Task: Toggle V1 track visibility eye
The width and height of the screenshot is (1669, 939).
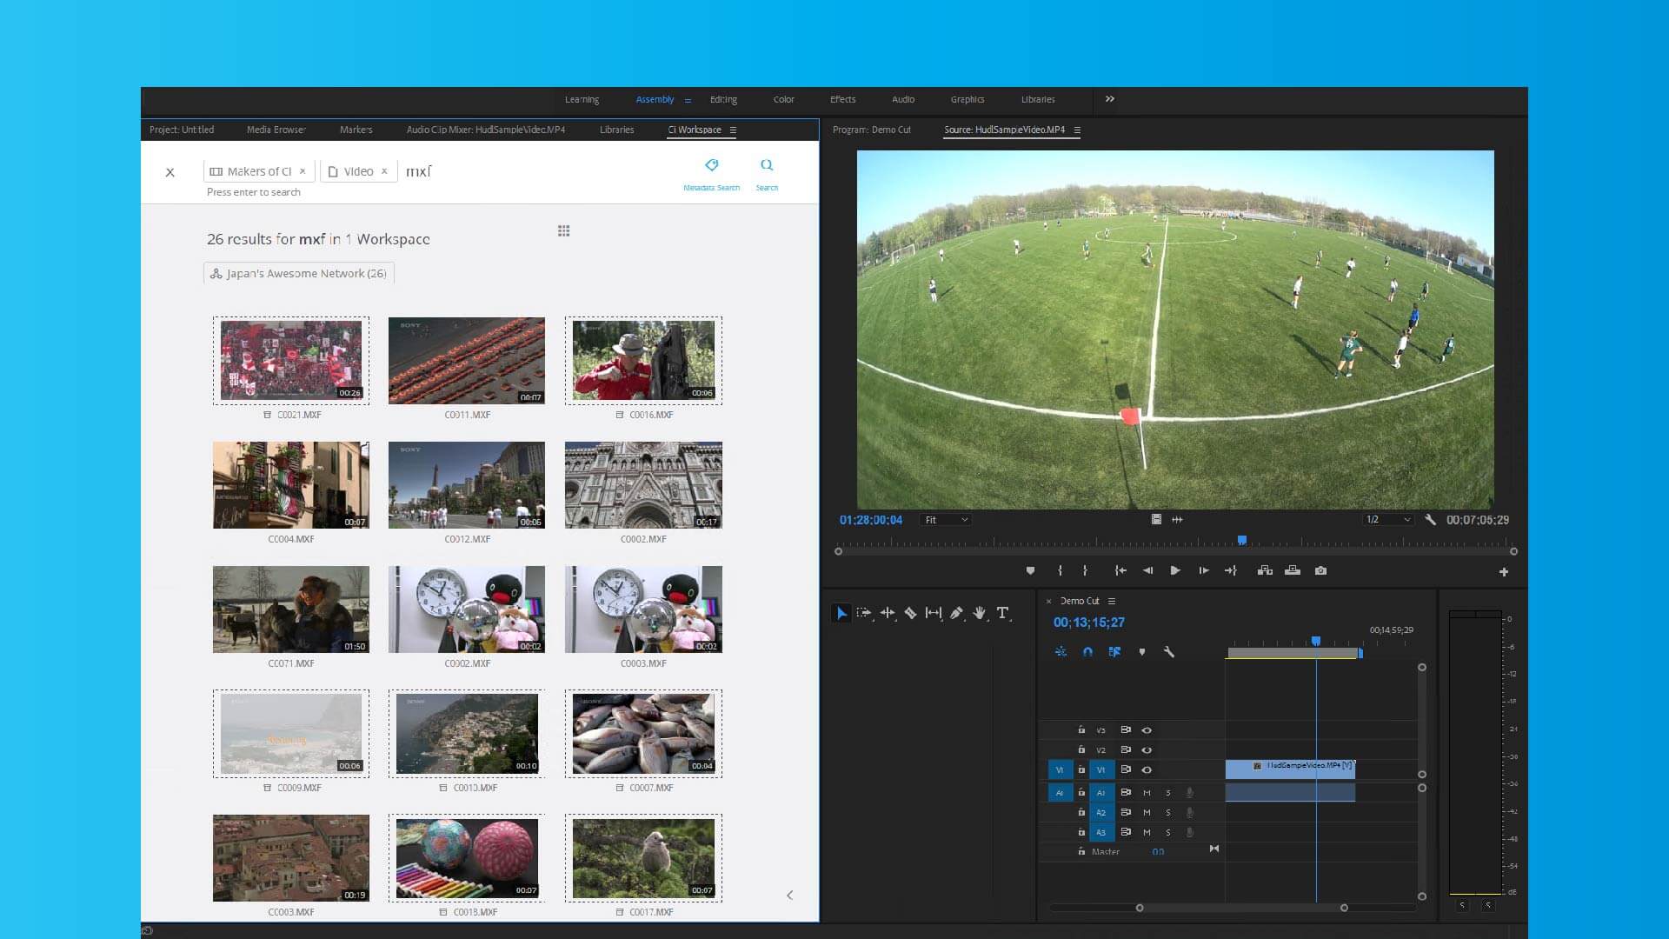Action: (x=1147, y=769)
